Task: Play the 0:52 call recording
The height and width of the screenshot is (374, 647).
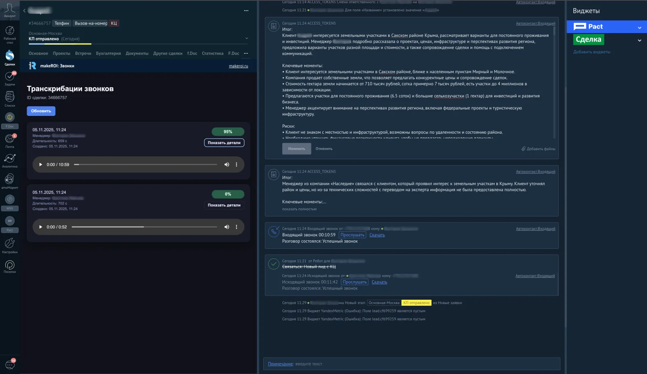Action: [40, 227]
